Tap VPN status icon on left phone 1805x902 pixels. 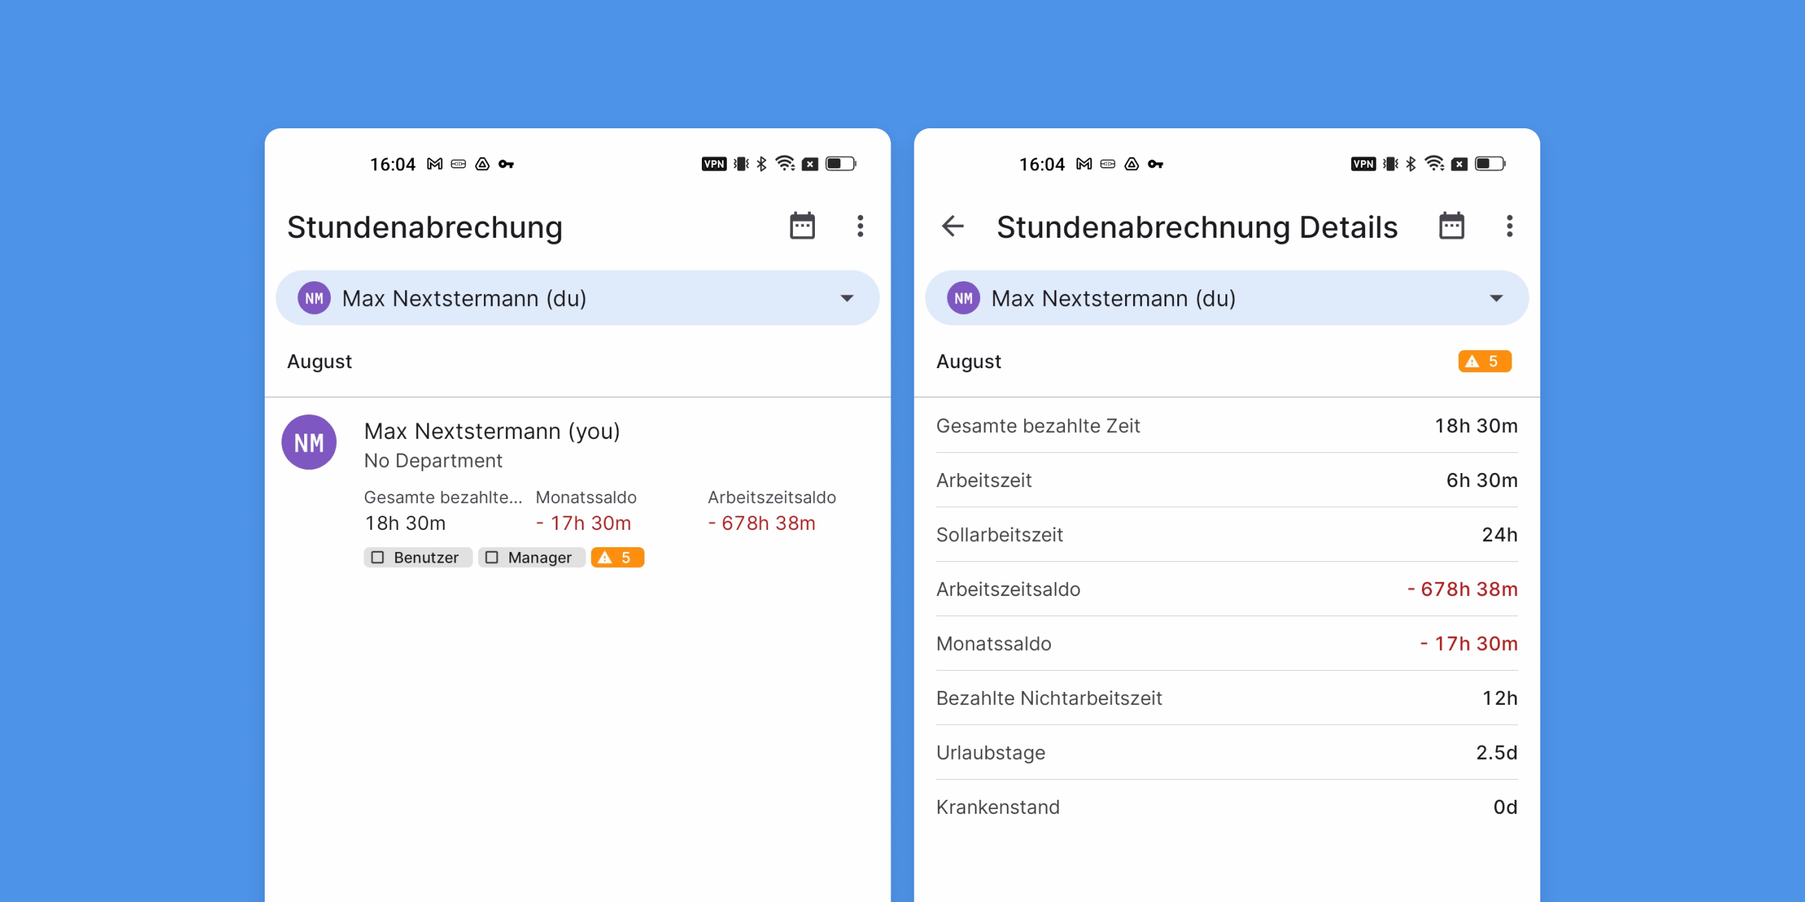click(714, 164)
